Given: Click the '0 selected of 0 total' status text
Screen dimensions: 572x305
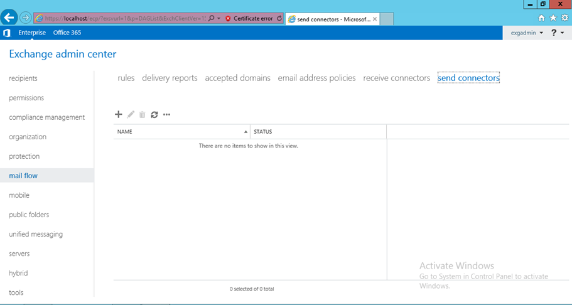Looking at the screenshot, I should tap(252, 289).
